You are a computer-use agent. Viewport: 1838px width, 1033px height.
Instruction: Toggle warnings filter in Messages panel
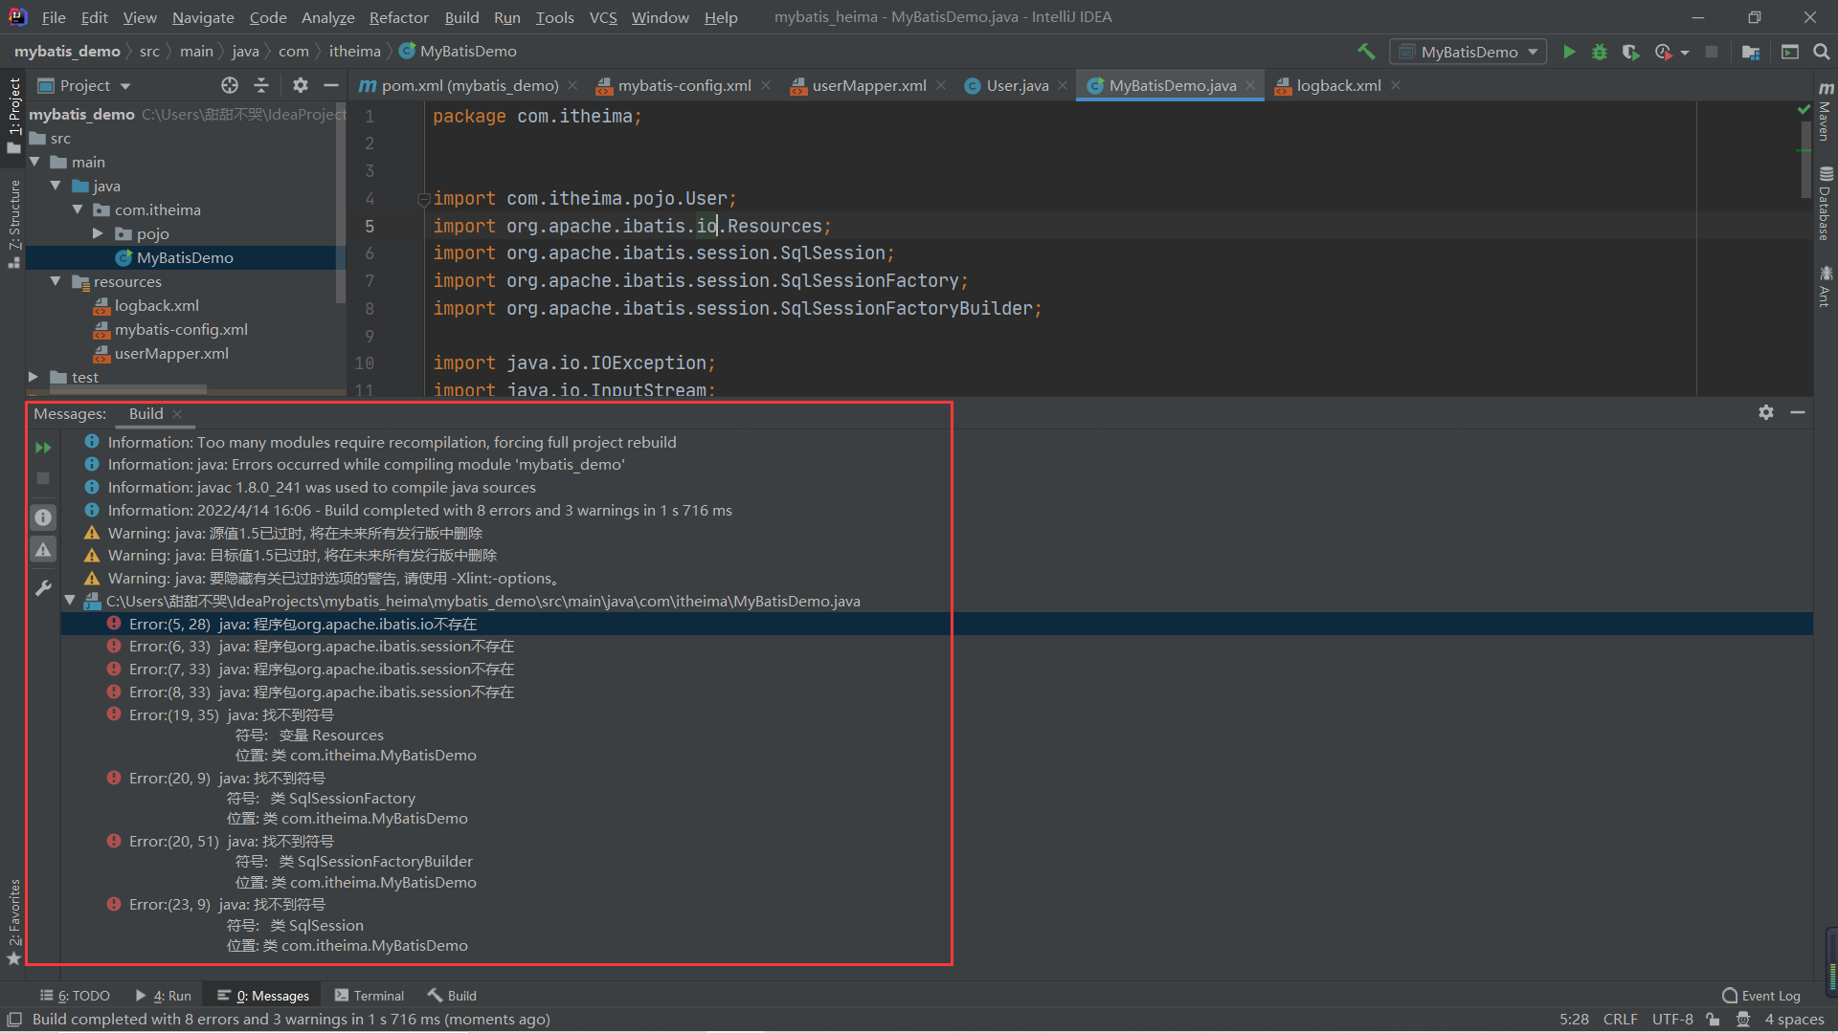[42, 549]
